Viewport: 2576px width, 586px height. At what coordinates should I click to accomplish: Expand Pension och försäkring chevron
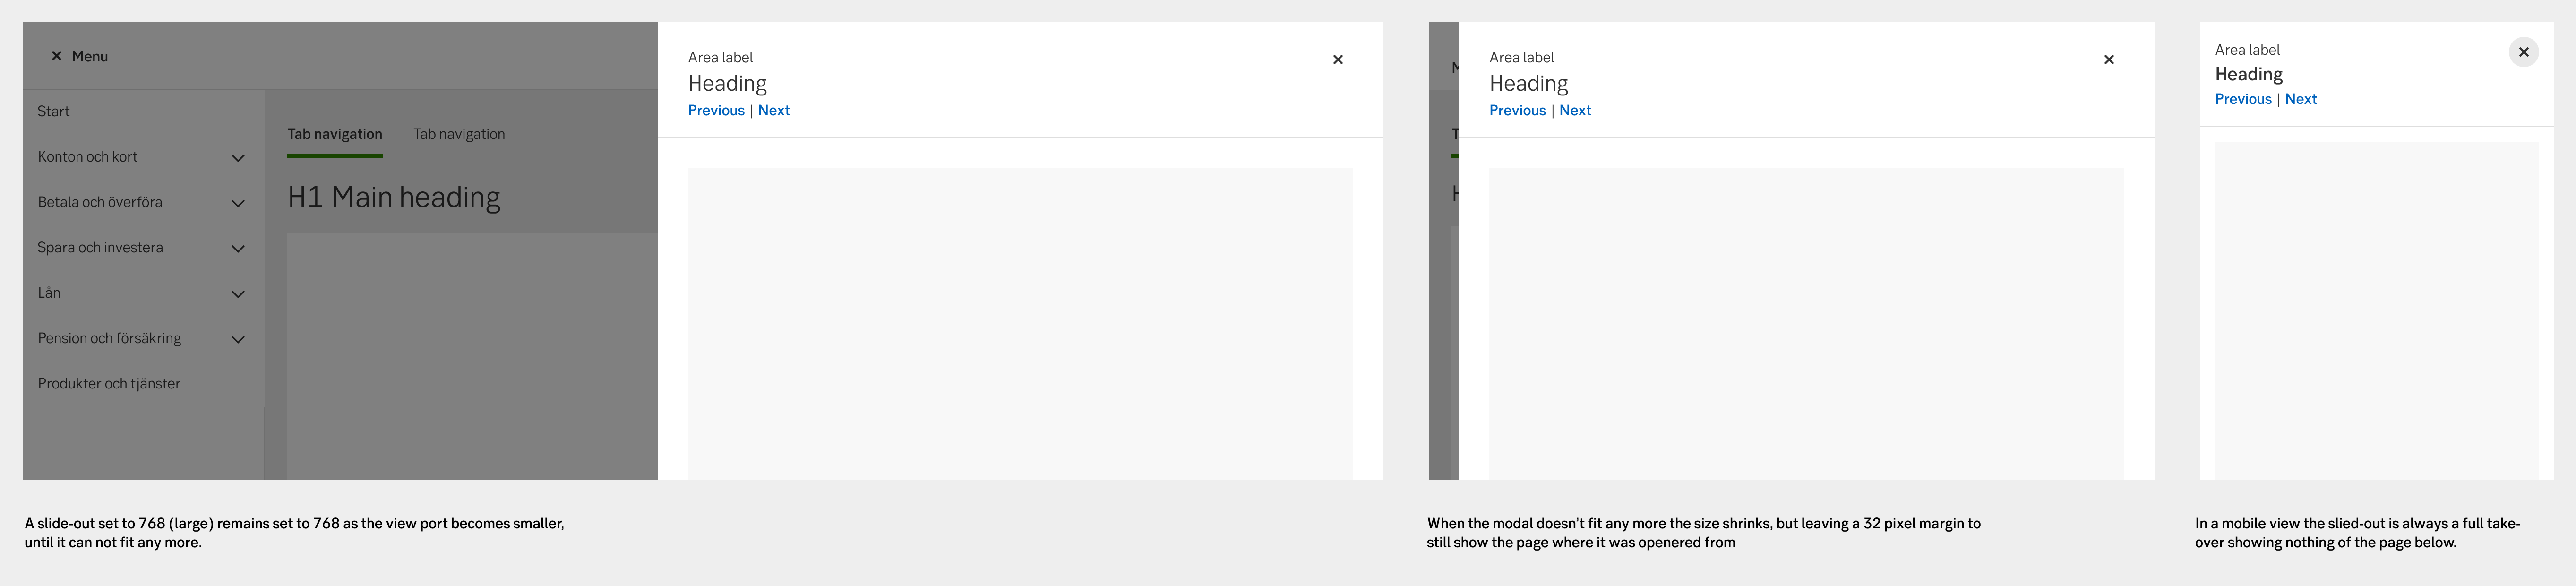238,339
